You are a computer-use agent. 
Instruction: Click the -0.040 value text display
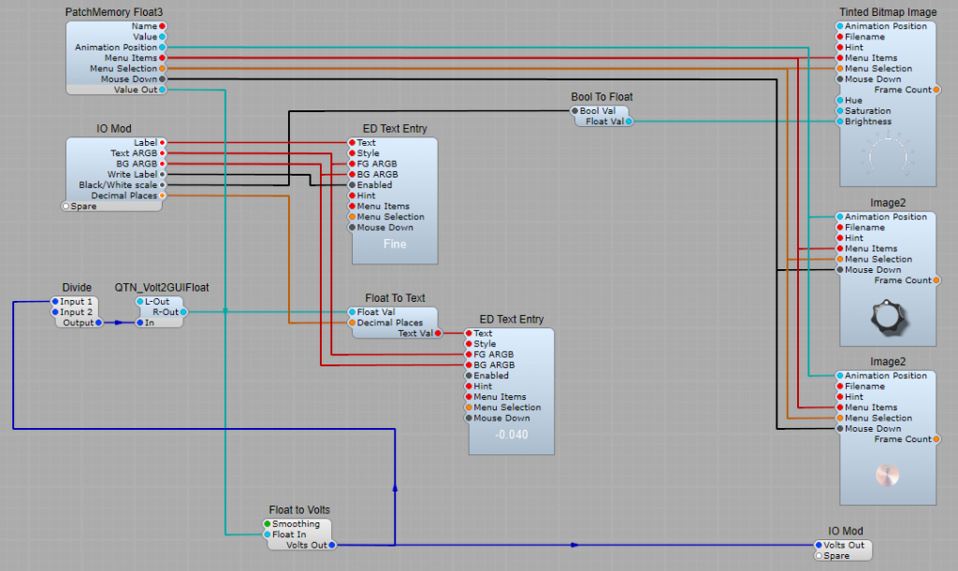tap(511, 435)
